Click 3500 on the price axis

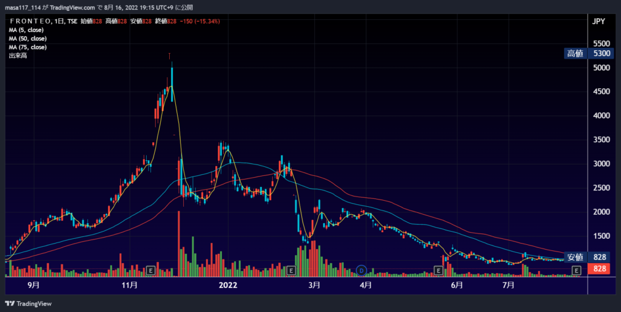tap(601, 140)
